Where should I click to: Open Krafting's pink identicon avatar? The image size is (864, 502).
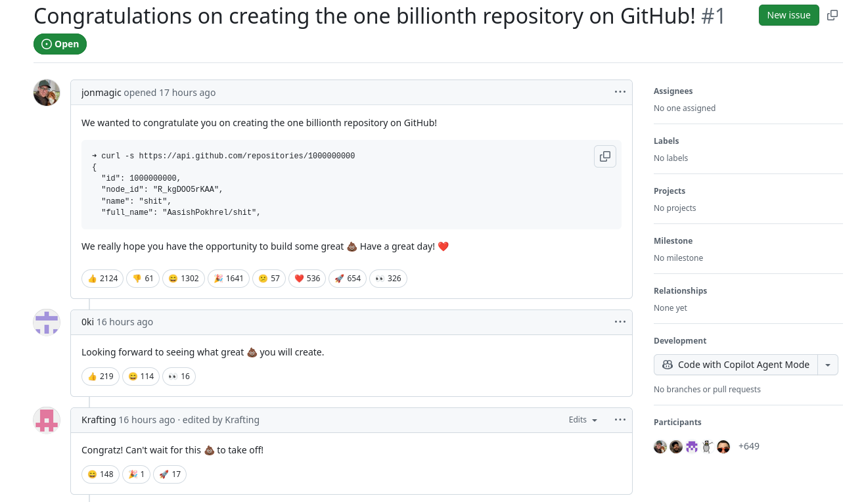pyautogui.click(x=47, y=420)
